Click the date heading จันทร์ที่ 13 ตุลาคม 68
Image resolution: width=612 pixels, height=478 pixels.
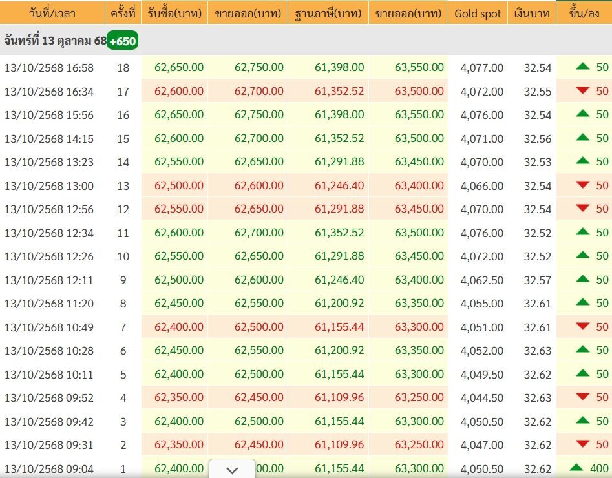point(55,41)
